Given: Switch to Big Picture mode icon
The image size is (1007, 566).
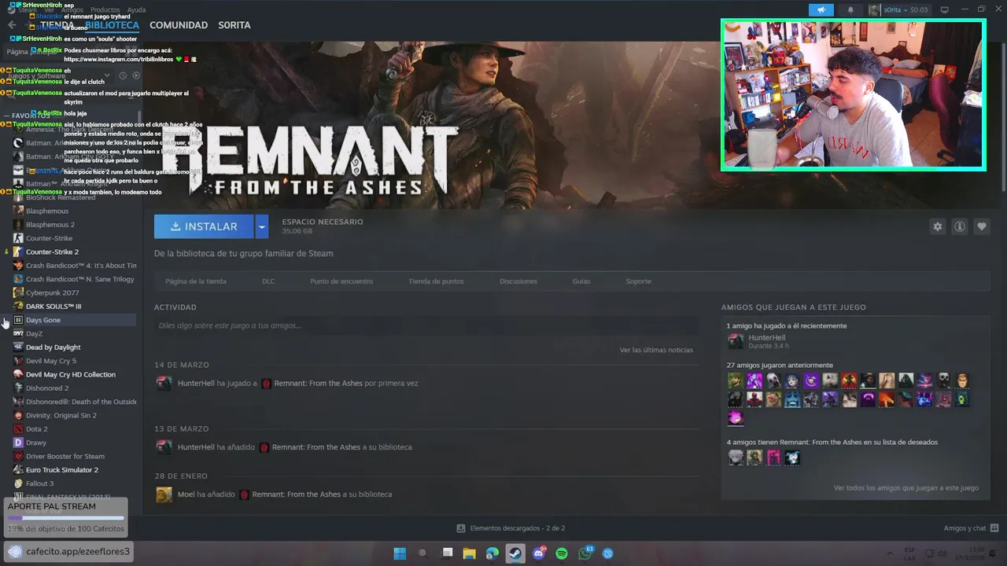Looking at the screenshot, I should pyautogui.click(x=944, y=9).
